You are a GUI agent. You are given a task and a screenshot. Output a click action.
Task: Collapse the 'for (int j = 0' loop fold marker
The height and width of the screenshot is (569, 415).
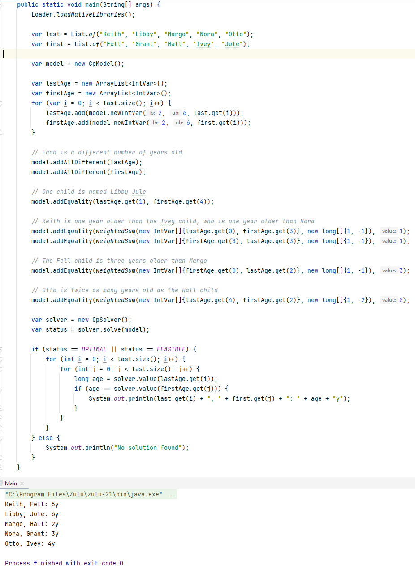(1, 369)
